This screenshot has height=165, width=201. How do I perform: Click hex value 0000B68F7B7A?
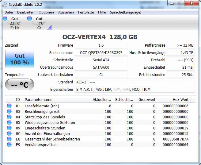[176, 139]
